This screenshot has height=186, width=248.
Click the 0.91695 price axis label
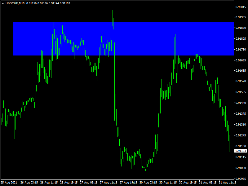(x=241, y=60)
